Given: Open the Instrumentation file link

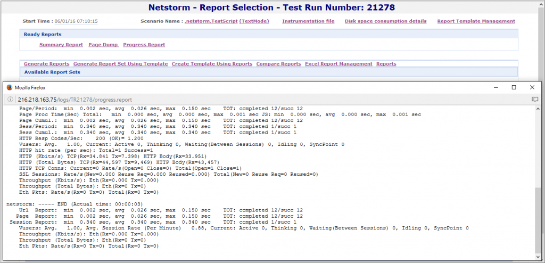Looking at the screenshot, I should (308, 21).
